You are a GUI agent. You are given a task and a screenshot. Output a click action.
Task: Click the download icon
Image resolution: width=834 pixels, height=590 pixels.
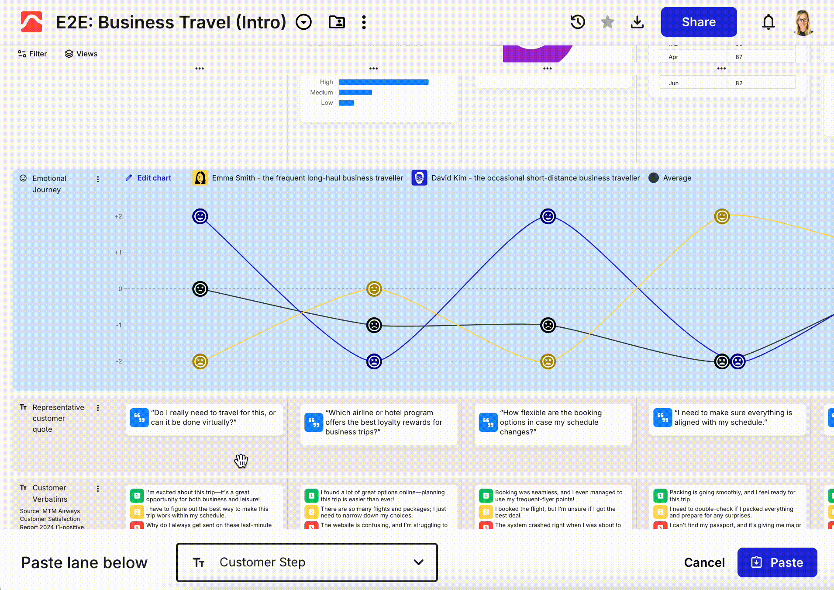click(x=637, y=22)
